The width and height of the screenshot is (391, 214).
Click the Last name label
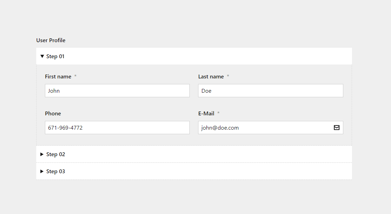coord(211,76)
